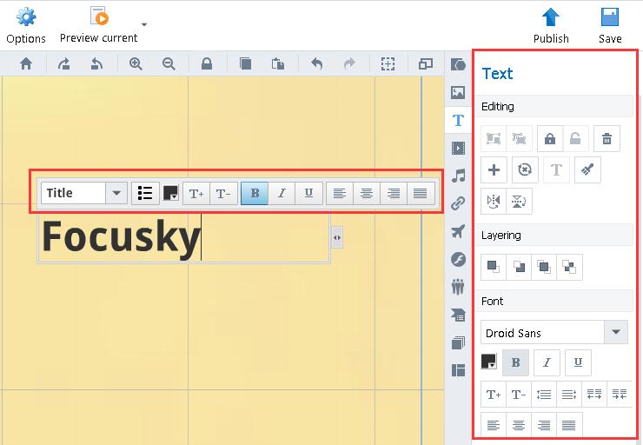Align text left in floating toolbar
The width and height of the screenshot is (643, 445).
click(340, 193)
